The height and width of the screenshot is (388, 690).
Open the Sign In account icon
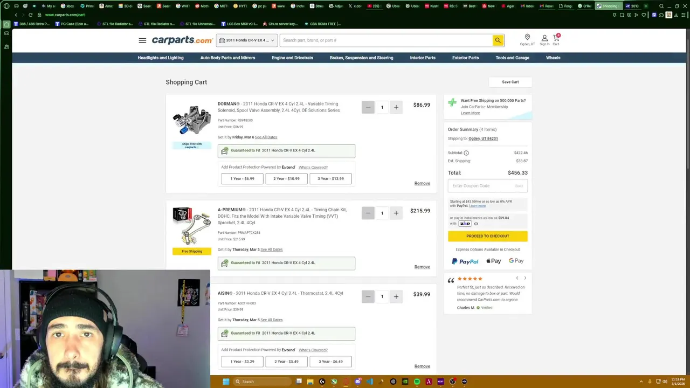point(544,40)
